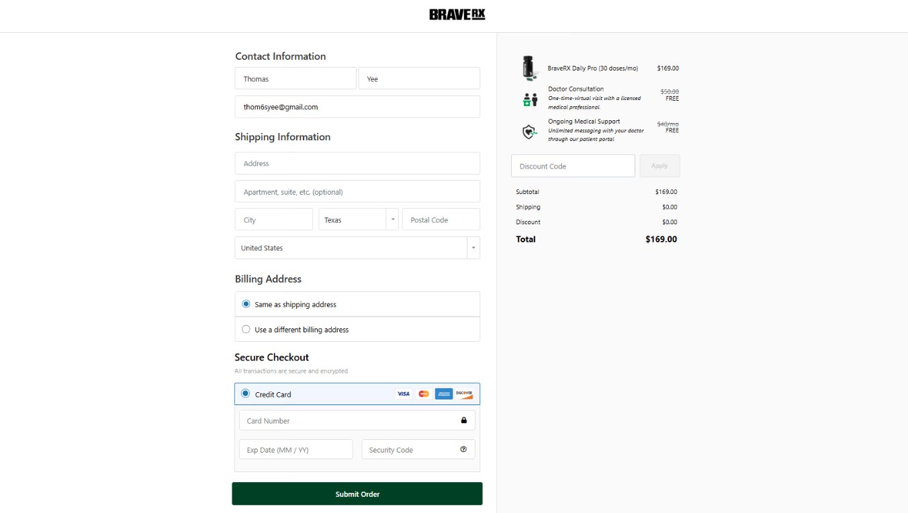Click the Ongoing Medical Support shield icon
This screenshot has width=908, height=513.
point(529,132)
